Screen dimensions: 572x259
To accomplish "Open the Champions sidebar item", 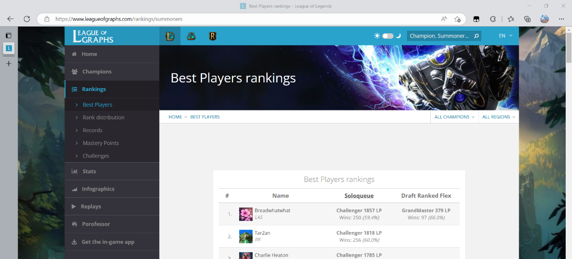I will (x=112, y=72).
